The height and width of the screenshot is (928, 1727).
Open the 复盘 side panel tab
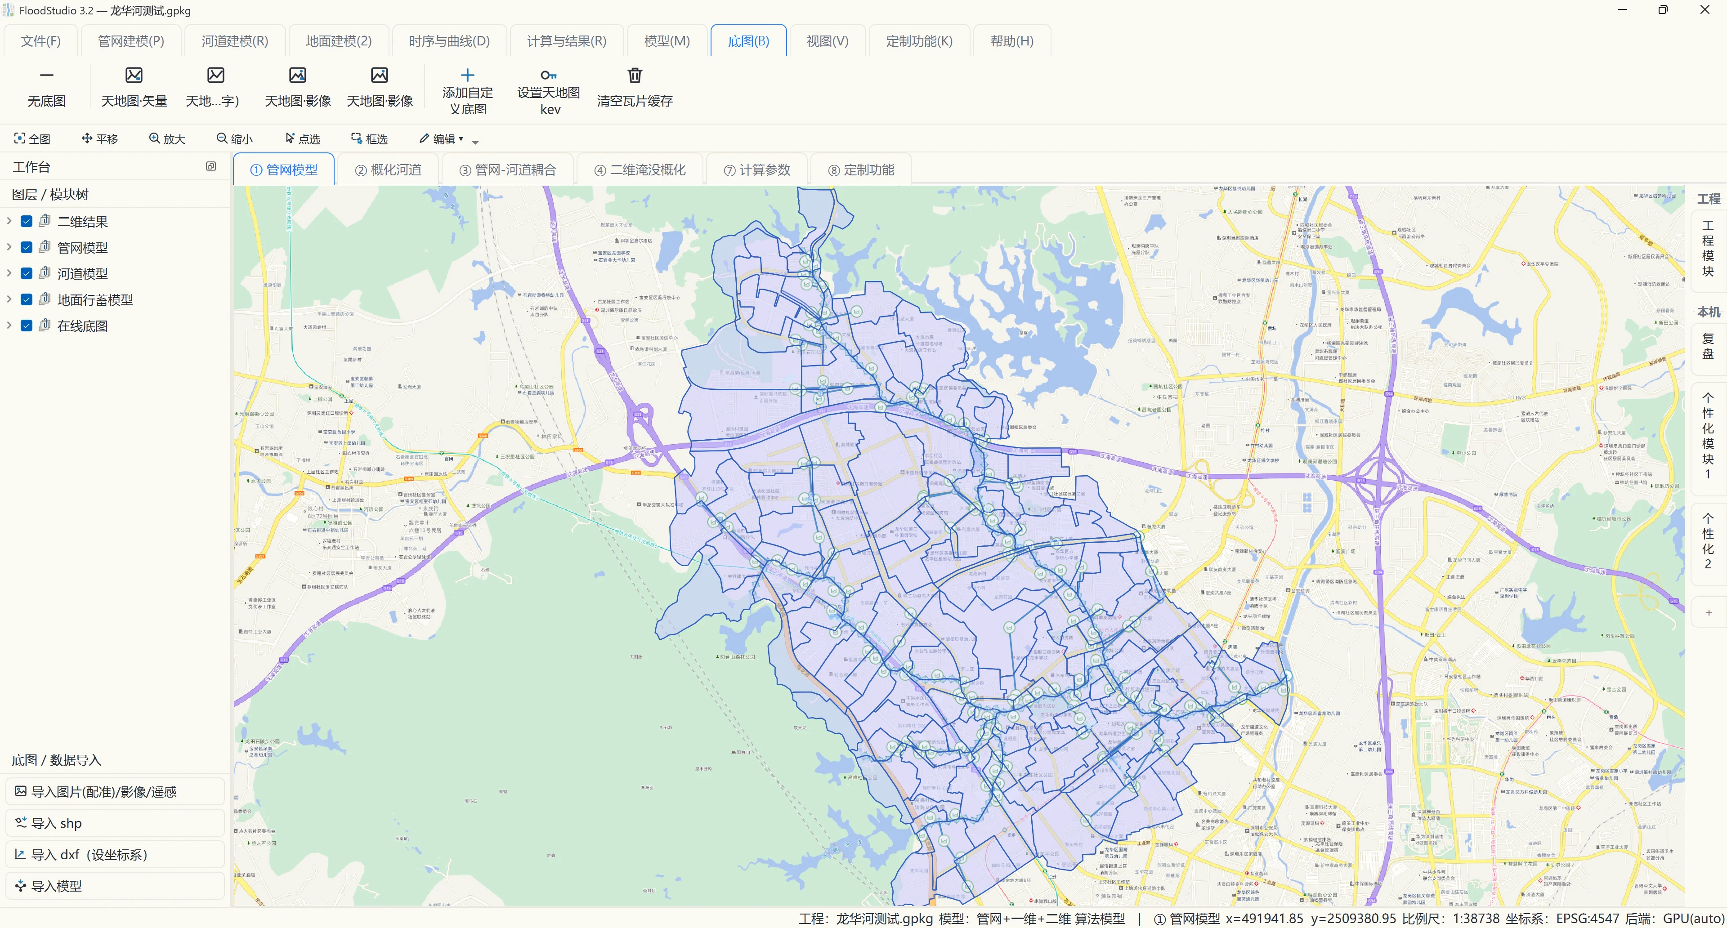[1708, 346]
